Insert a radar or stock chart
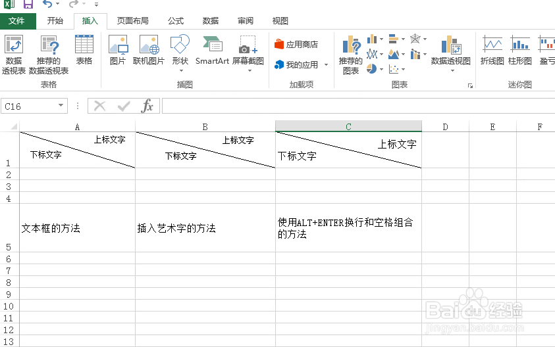555x347 pixels. click(415, 39)
